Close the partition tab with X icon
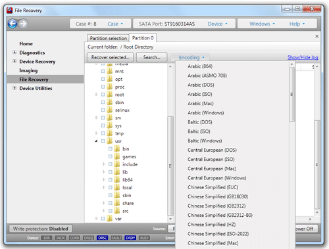Image resolution: width=329 pixels, height=249 pixels. pyautogui.click(x=317, y=36)
